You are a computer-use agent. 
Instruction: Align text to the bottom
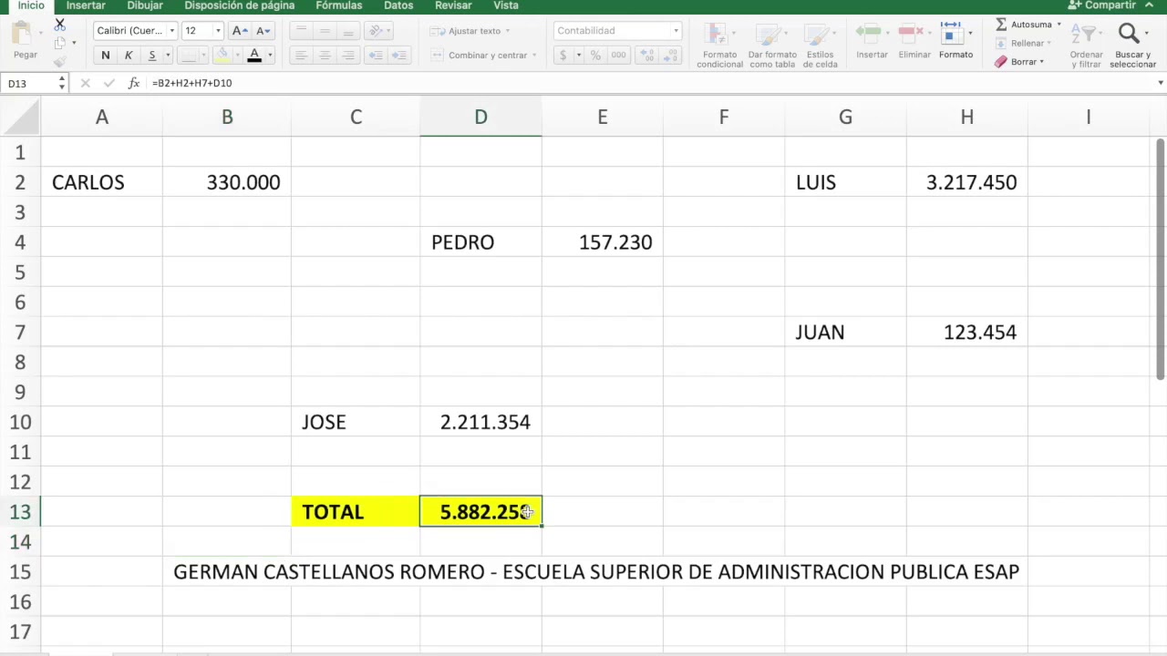point(347,31)
